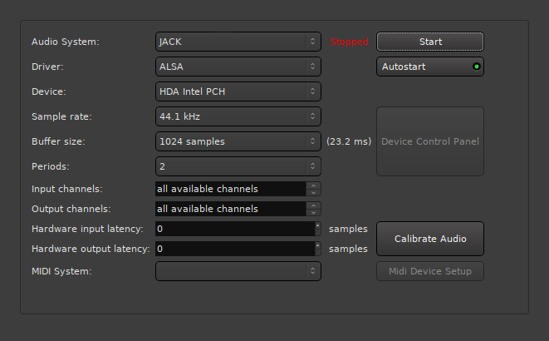Open the Driver dropdown showing ALSA
The image size is (549, 341).
pyautogui.click(x=238, y=67)
